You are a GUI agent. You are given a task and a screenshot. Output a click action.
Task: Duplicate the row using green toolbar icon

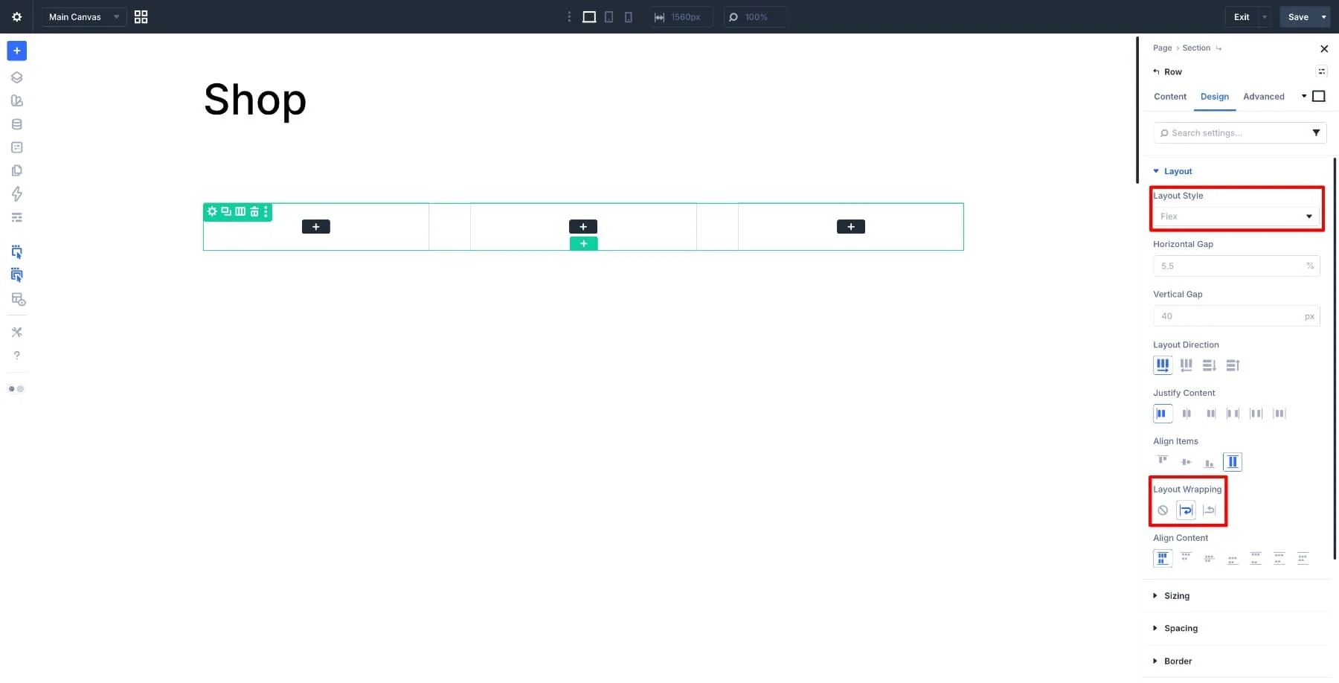[x=226, y=211]
